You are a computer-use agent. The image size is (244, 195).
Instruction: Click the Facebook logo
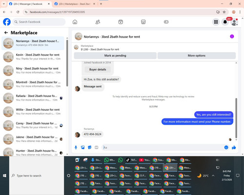click(x=7, y=22)
